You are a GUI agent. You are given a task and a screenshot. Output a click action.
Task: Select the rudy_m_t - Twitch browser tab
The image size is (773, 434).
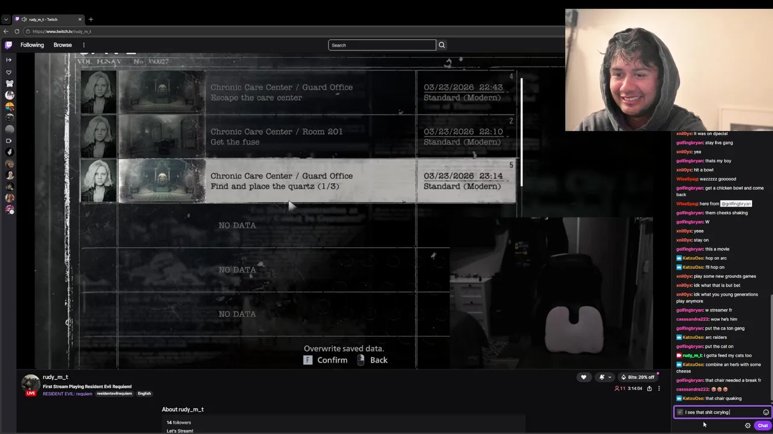pyautogui.click(x=48, y=19)
